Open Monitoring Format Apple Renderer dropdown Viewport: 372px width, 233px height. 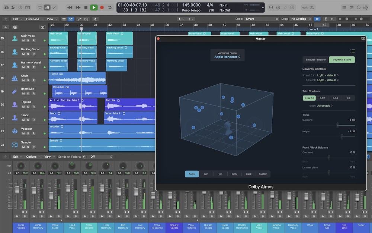click(x=227, y=57)
